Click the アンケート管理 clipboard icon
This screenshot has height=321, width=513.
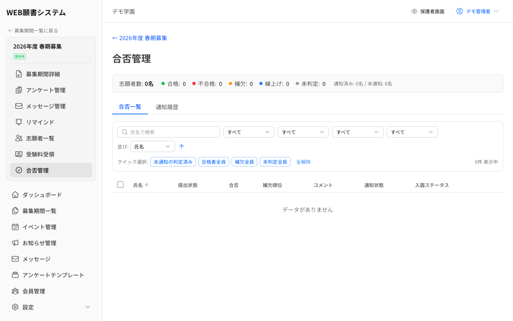tap(19, 90)
